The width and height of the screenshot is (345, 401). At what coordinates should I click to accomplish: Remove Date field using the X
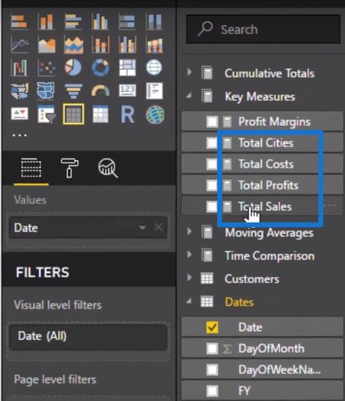click(158, 227)
